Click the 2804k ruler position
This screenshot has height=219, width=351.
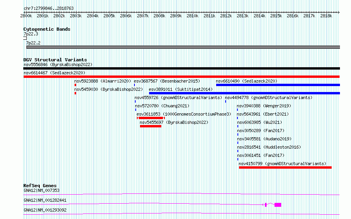pos(93,16)
